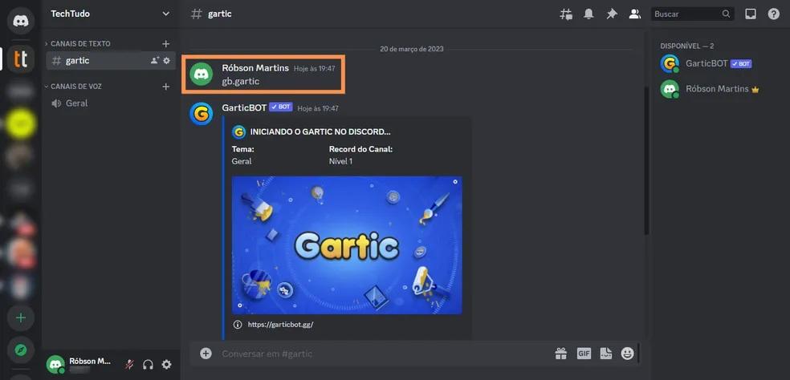Click Róbson Martins message avatar
Viewport: 790px width, 380px height.
(x=201, y=74)
